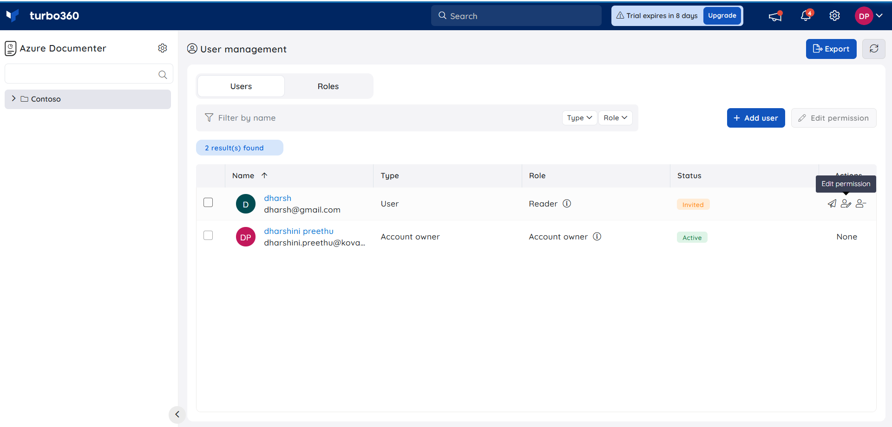Click the top Search box

(x=516, y=16)
